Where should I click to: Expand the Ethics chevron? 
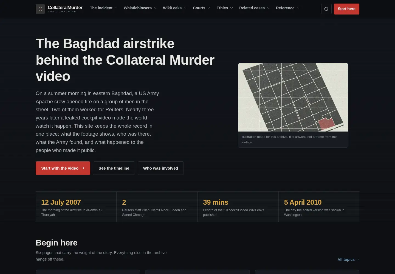coord(232,8)
